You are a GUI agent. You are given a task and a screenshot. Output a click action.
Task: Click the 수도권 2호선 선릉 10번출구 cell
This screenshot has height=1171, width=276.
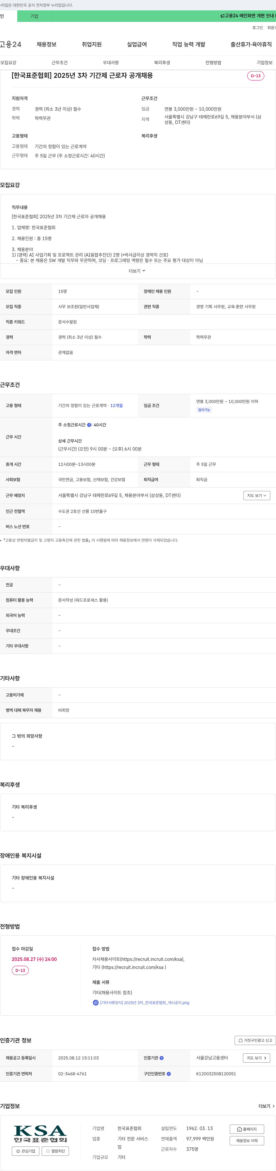[83, 511]
